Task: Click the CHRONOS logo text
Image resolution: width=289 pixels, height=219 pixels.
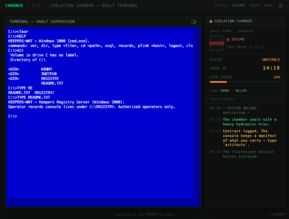Action: coord(14,6)
